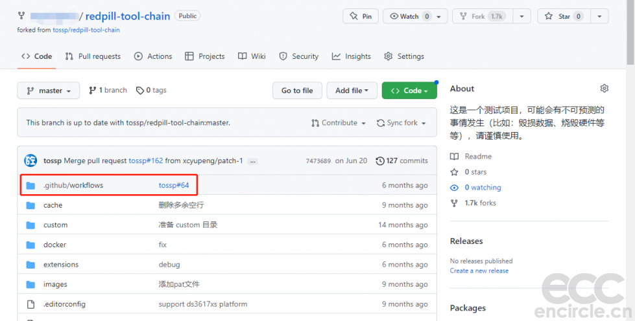Expand the commit message ellipsis button
This screenshot has width=635, height=321.
click(x=253, y=161)
